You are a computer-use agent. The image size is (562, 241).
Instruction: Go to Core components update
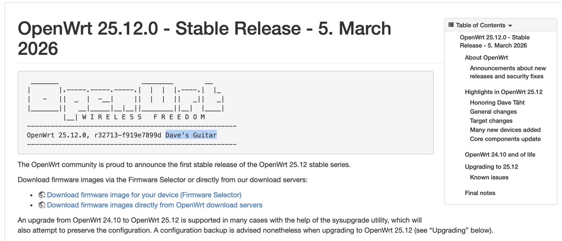(x=505, y=139)
